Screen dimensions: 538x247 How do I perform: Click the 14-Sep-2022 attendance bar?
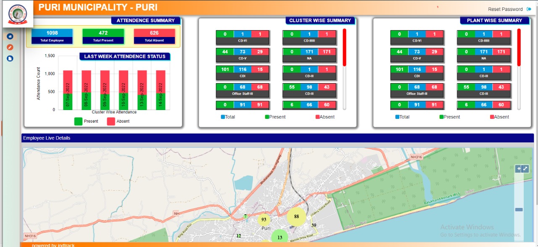pyautogui.click(x=161, y=90)
